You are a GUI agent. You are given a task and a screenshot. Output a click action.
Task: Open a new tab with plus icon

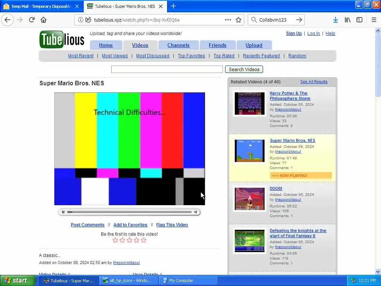click(x=173, y=6)
